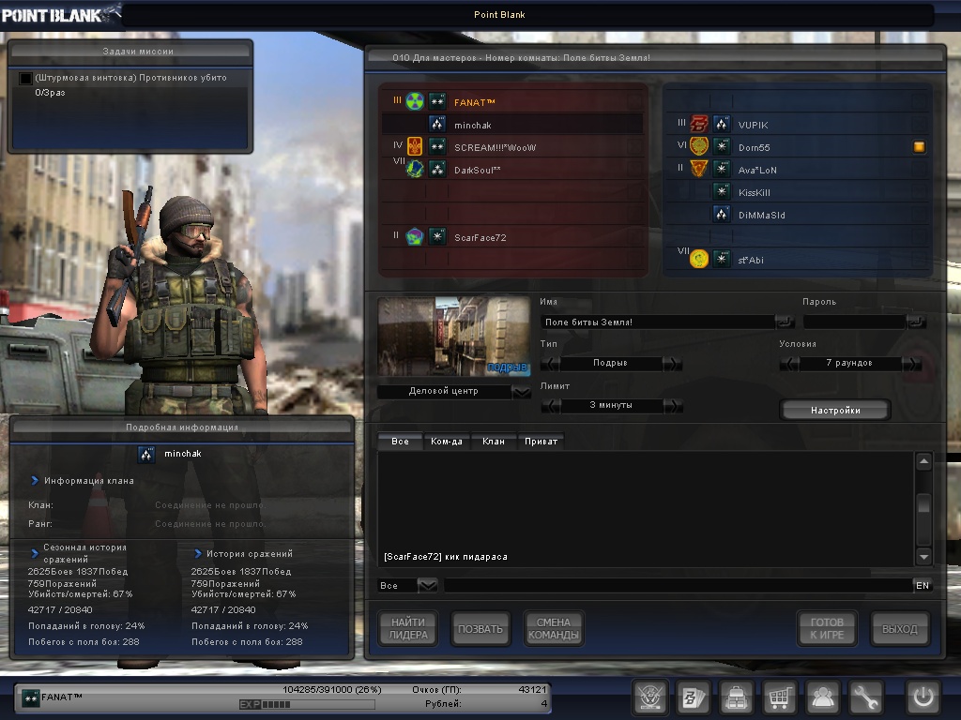The image size is (961, 720).
Task: Click the ВЫХОД button
Action: (900, 629)
